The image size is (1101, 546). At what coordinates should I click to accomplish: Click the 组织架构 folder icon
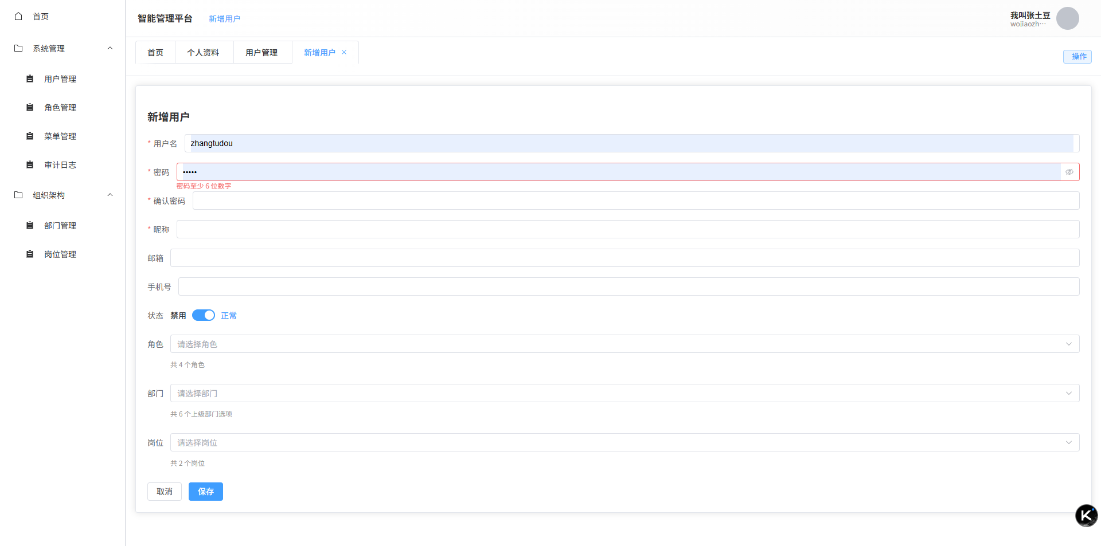pos(18,195)
